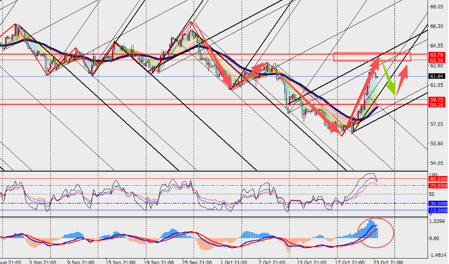Select the 54.05 price axis label
Viewport: 449px width, 264px height.
[x=437, y=164]
